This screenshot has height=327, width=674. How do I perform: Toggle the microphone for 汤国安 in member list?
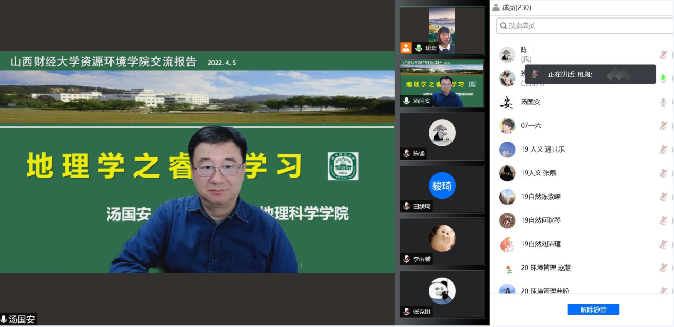point(663,102)
